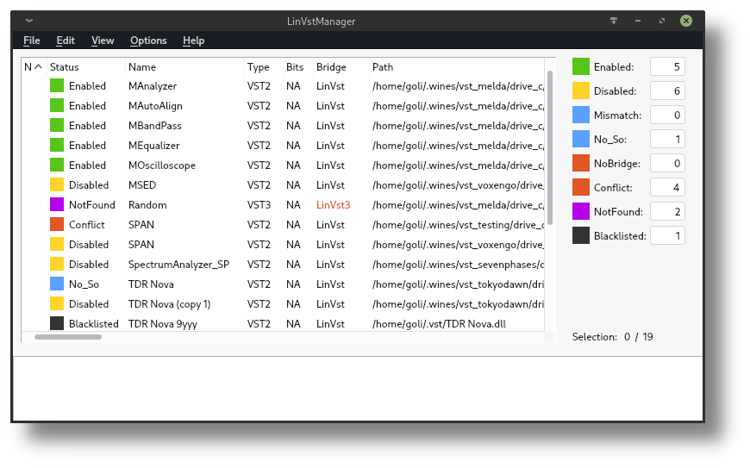The height and width of the screenshot is (468, 750).
Task: Open the Options menu
Action: [x=148, y=41]
